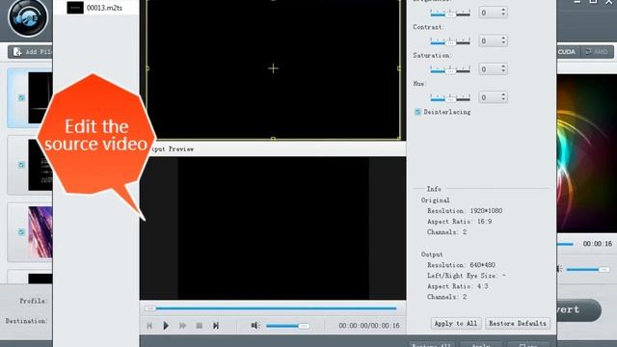Toggle checkbox beside text-lines black thumbnail
This screenshot has width=617, height=347.
click(21, 165)
